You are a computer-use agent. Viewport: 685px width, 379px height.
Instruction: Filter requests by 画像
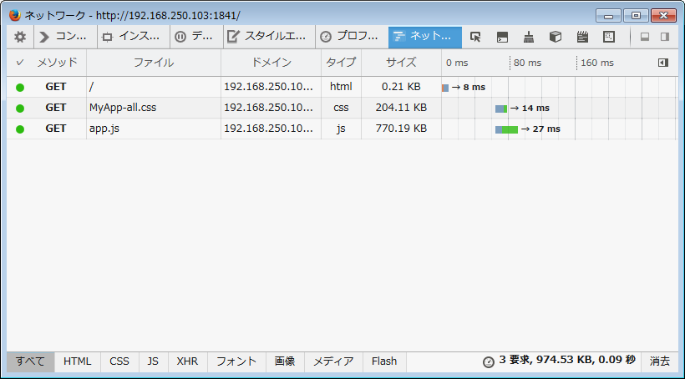[285, 361]
